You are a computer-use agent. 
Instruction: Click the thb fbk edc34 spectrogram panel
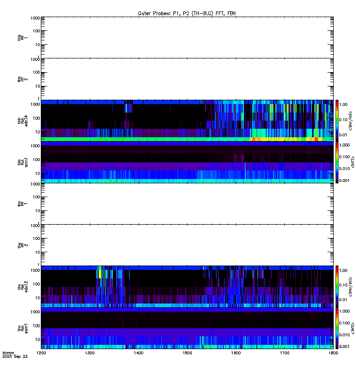(187, 121)
